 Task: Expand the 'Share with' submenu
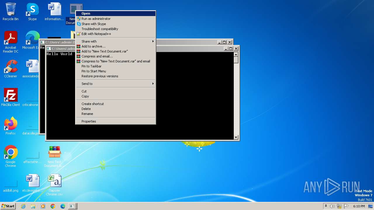115,41
